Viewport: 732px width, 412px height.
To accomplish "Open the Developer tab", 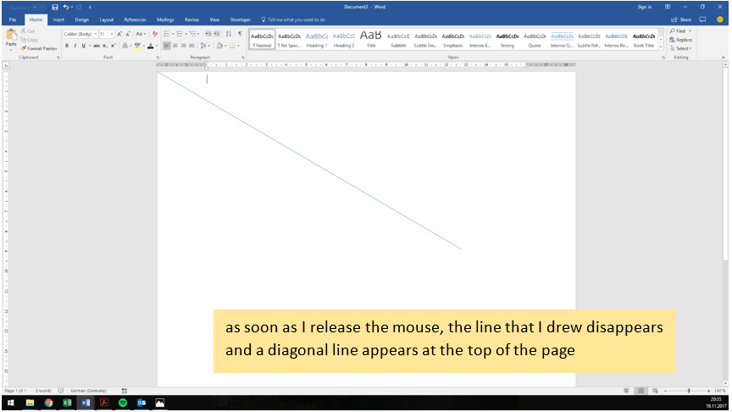I will 241,19.
